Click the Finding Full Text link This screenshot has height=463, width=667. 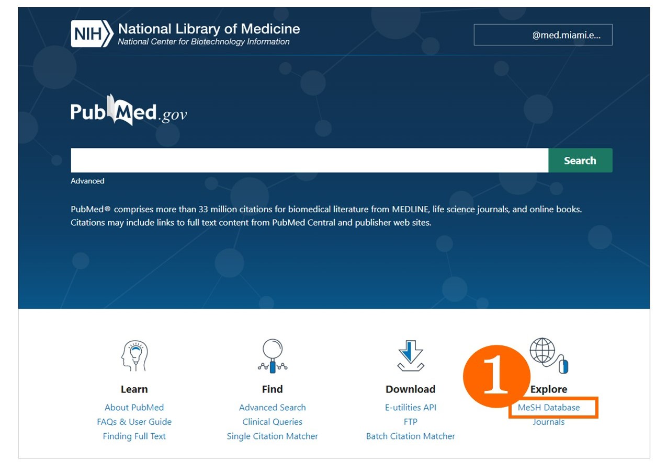coord(134,436)
